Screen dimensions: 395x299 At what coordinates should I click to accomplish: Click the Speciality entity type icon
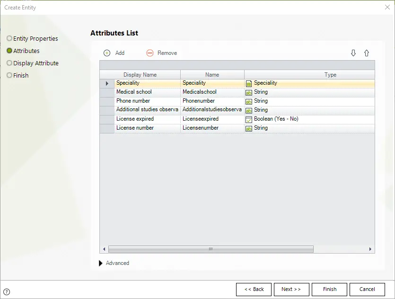pyautogui.click(x=249, y=84)
